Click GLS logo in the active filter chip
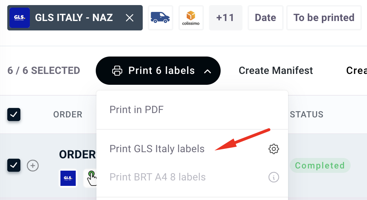 click(20, 18)
